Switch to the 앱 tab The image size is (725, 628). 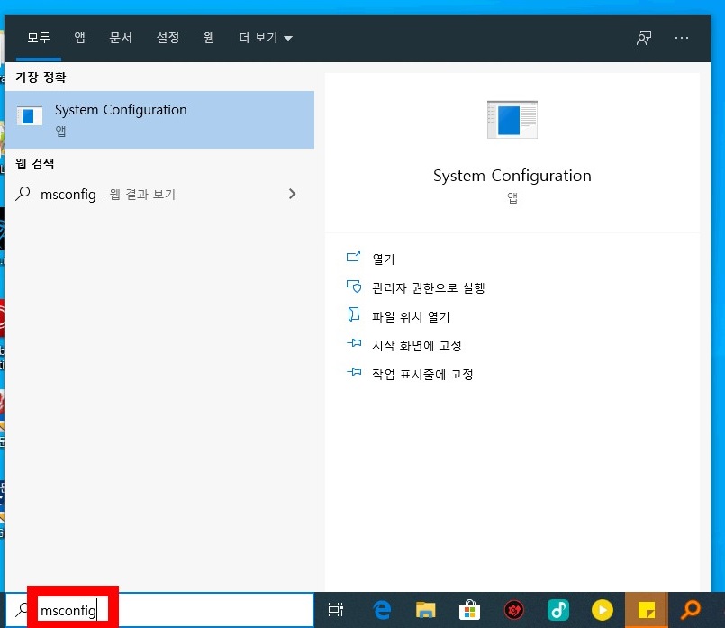click(x=79, y=38)
